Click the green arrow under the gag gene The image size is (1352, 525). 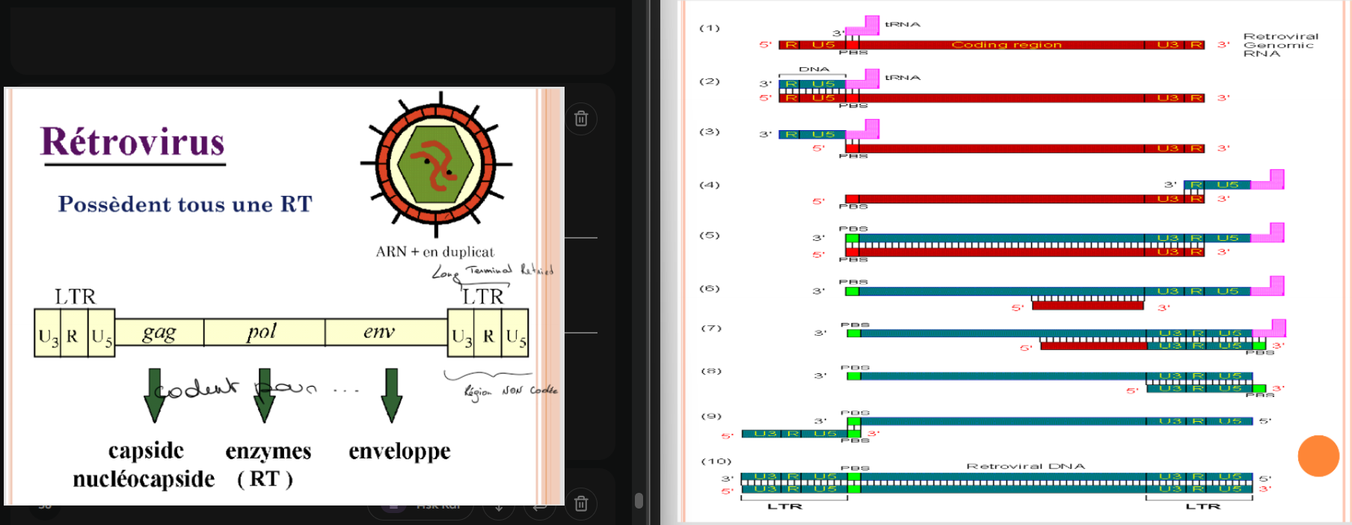(x=155, y=394)
